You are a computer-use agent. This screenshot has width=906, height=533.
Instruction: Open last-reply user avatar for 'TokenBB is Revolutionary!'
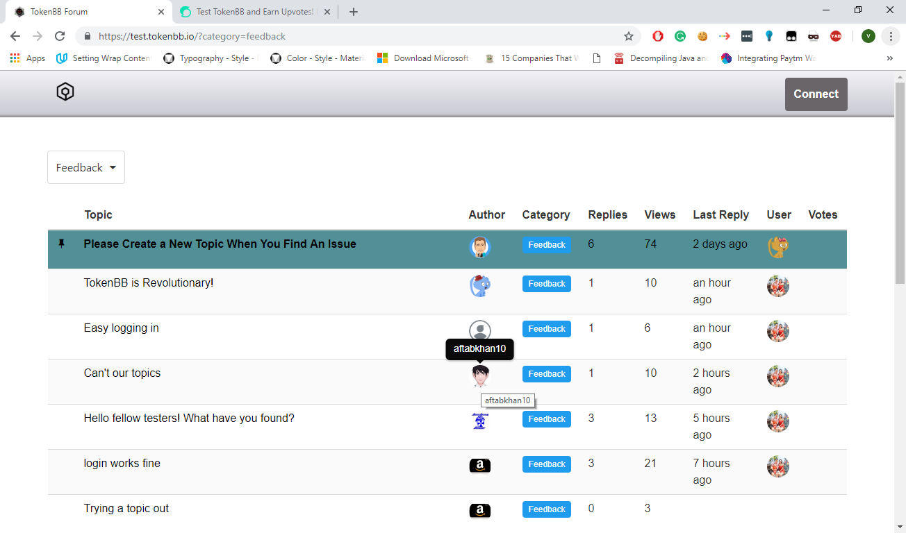778,286
